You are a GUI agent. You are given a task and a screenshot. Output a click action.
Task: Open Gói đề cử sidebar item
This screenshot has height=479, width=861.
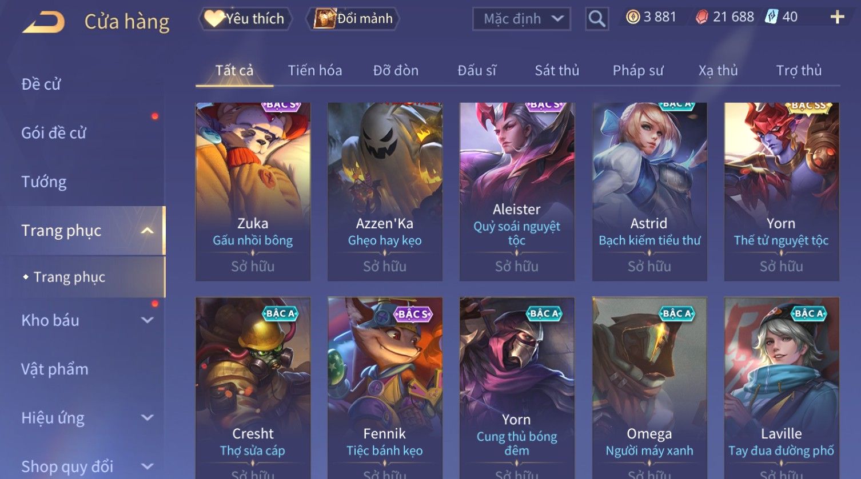(x=54, y=133)
